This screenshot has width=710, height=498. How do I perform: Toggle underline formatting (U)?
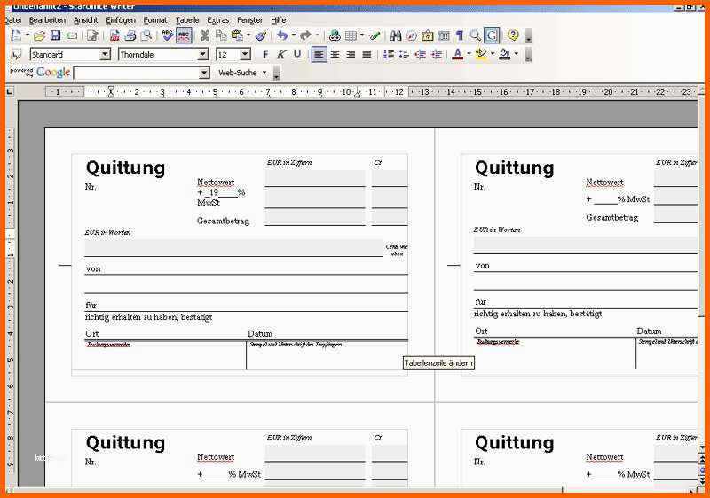[297, 55]
